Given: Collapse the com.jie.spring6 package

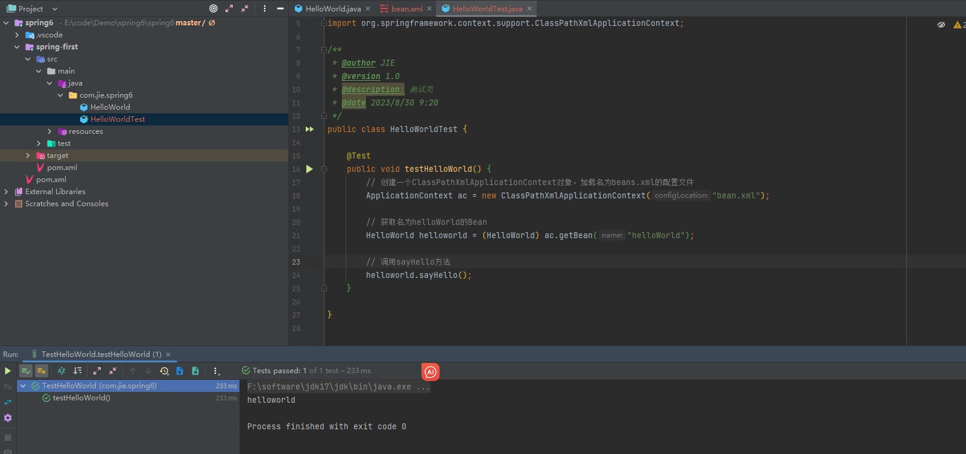Looking at the screenshot, I should [x=60, y=95].
